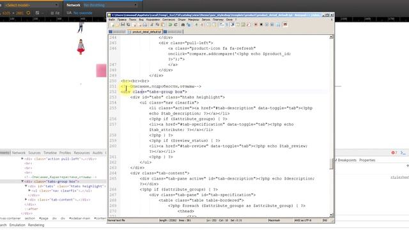The width and height of the screenshot is (409, 230).
Task: Click the Find binoculars icon in Notepad++
Action: point(183,24)
